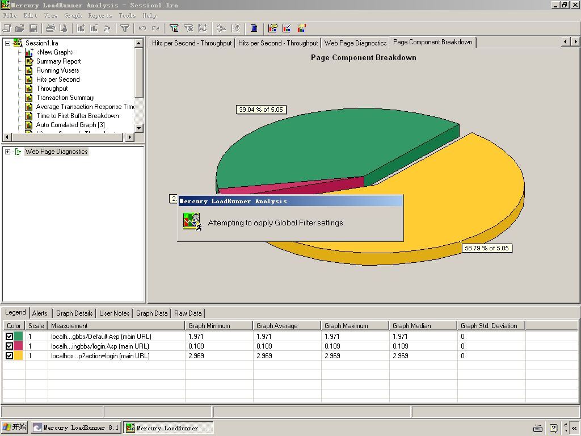
Task: Click the Export graph icon left of the funnel
Action: [x=107, y=28]
